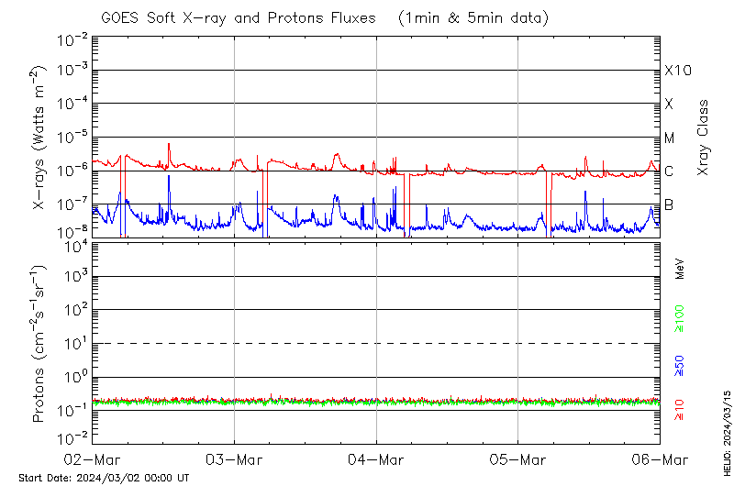Click the 04-Mar date tick label
Image resolution: width=734 pixels, height=486 pixels.
[x=376, y=459]
